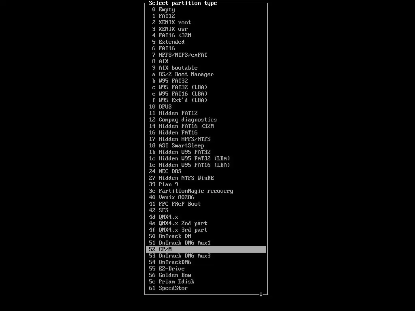Screen dimensions: 415x311
Task: Choose OnTrack DM6 Aux1 entry
Action: [x=205, y=243]
